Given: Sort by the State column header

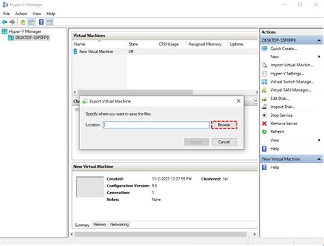Looking at the screenshot, I should point(141,44).
